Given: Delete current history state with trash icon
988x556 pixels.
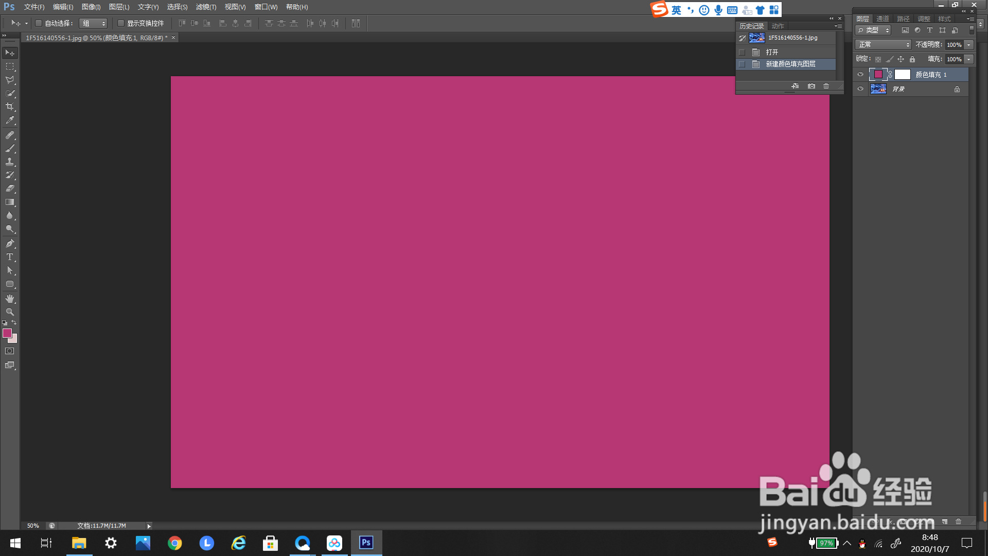Looking at the screenshot, I should click(826, 86).
